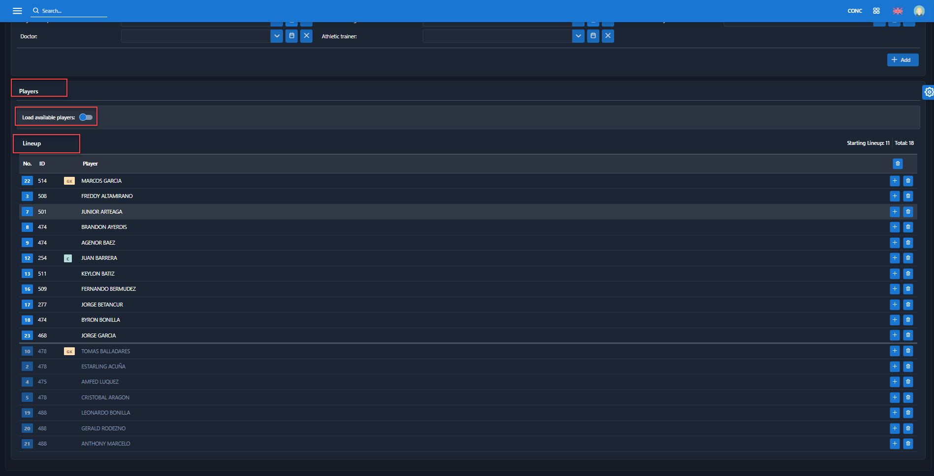Viewport: 934px width, 476px height.
Task: Open the apps grid icon in header
Action: [876, 11]
